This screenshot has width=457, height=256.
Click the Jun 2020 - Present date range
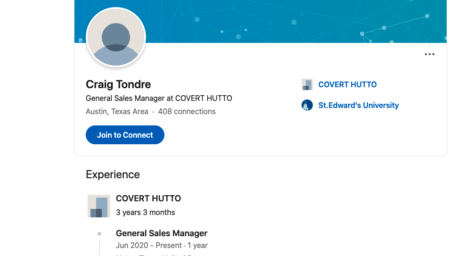[149, 246]
